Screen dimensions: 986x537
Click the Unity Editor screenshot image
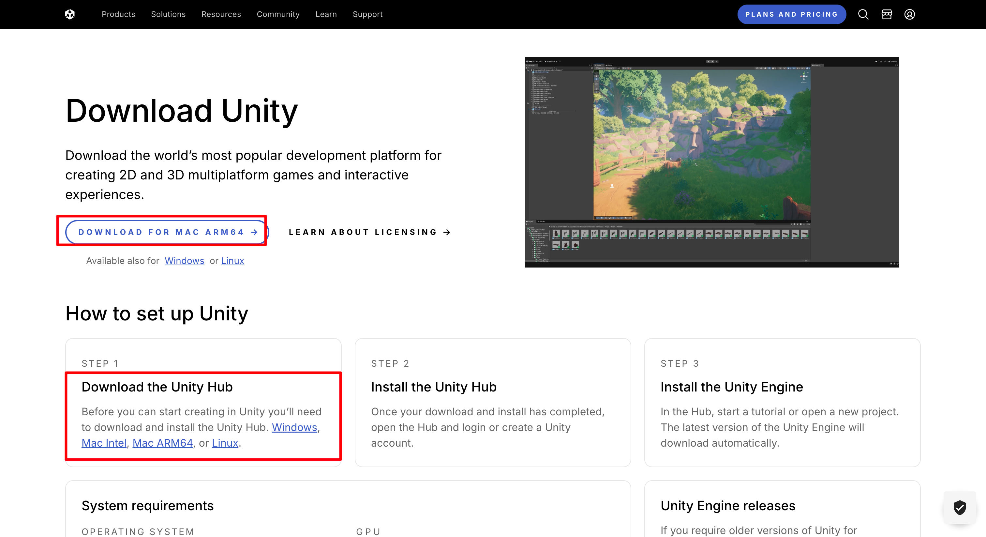point(712,162)
